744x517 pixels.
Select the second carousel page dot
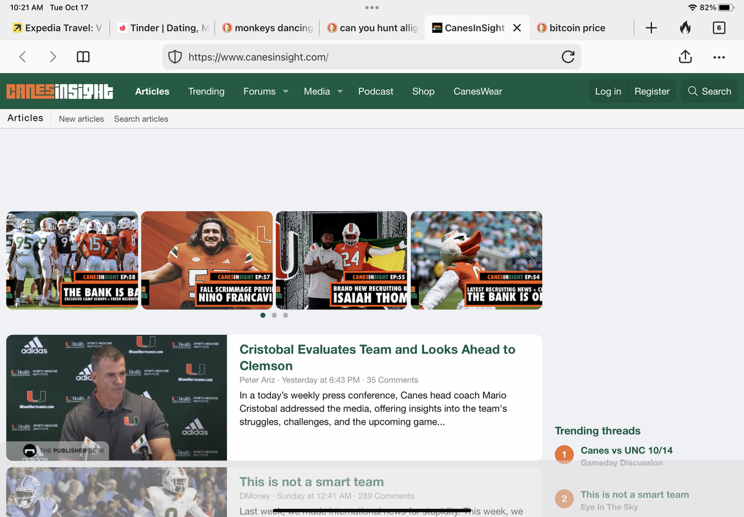(x=274, y=315)
